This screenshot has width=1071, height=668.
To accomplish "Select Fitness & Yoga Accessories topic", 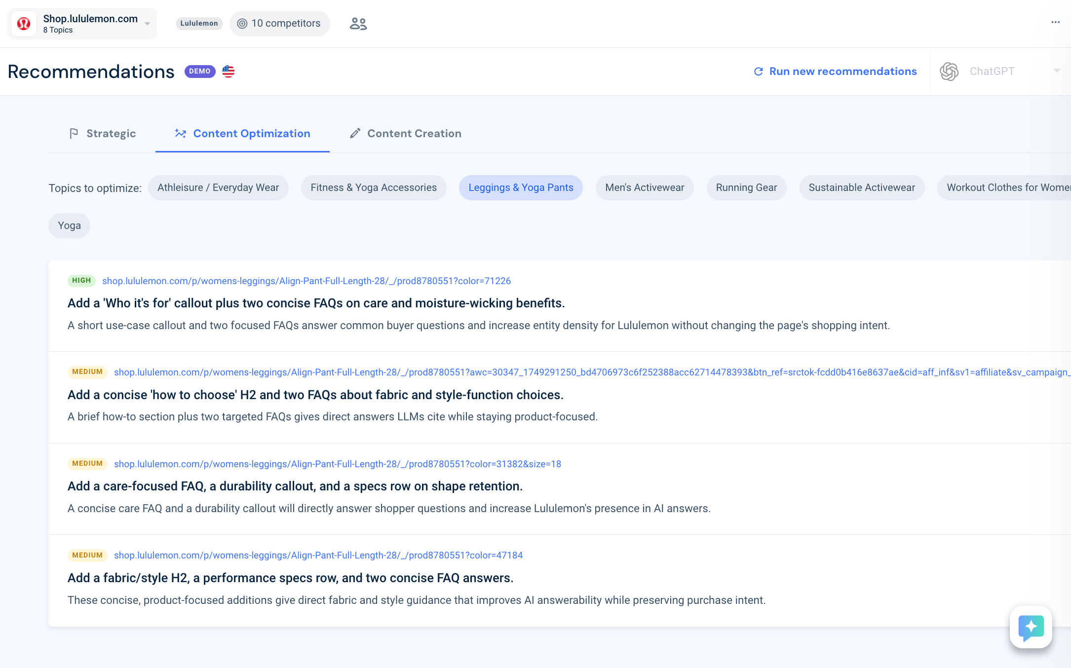I will coord(374,187).
